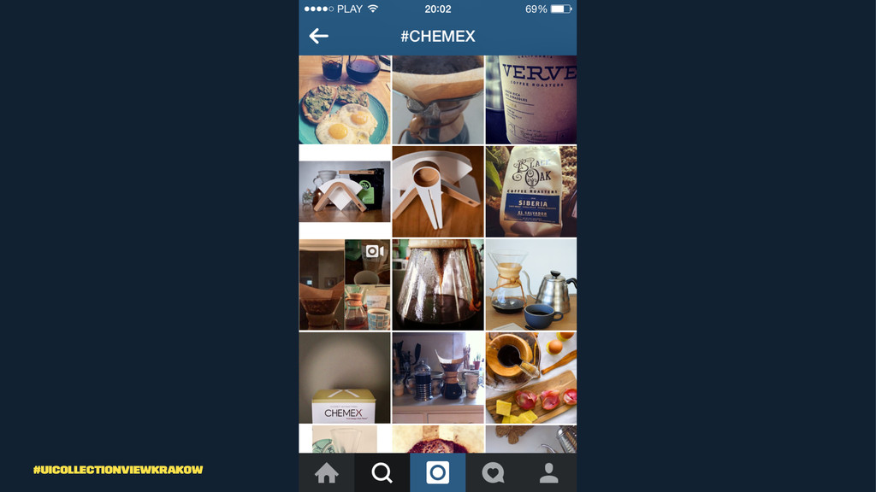Open the cutting board with cheese photo
The height and width of the screenshot is (492, 876).
pos(530,378)
